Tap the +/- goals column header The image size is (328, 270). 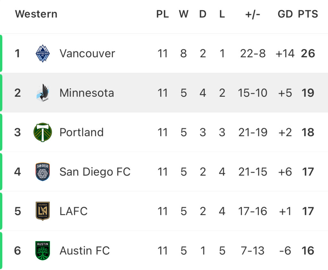253,14
